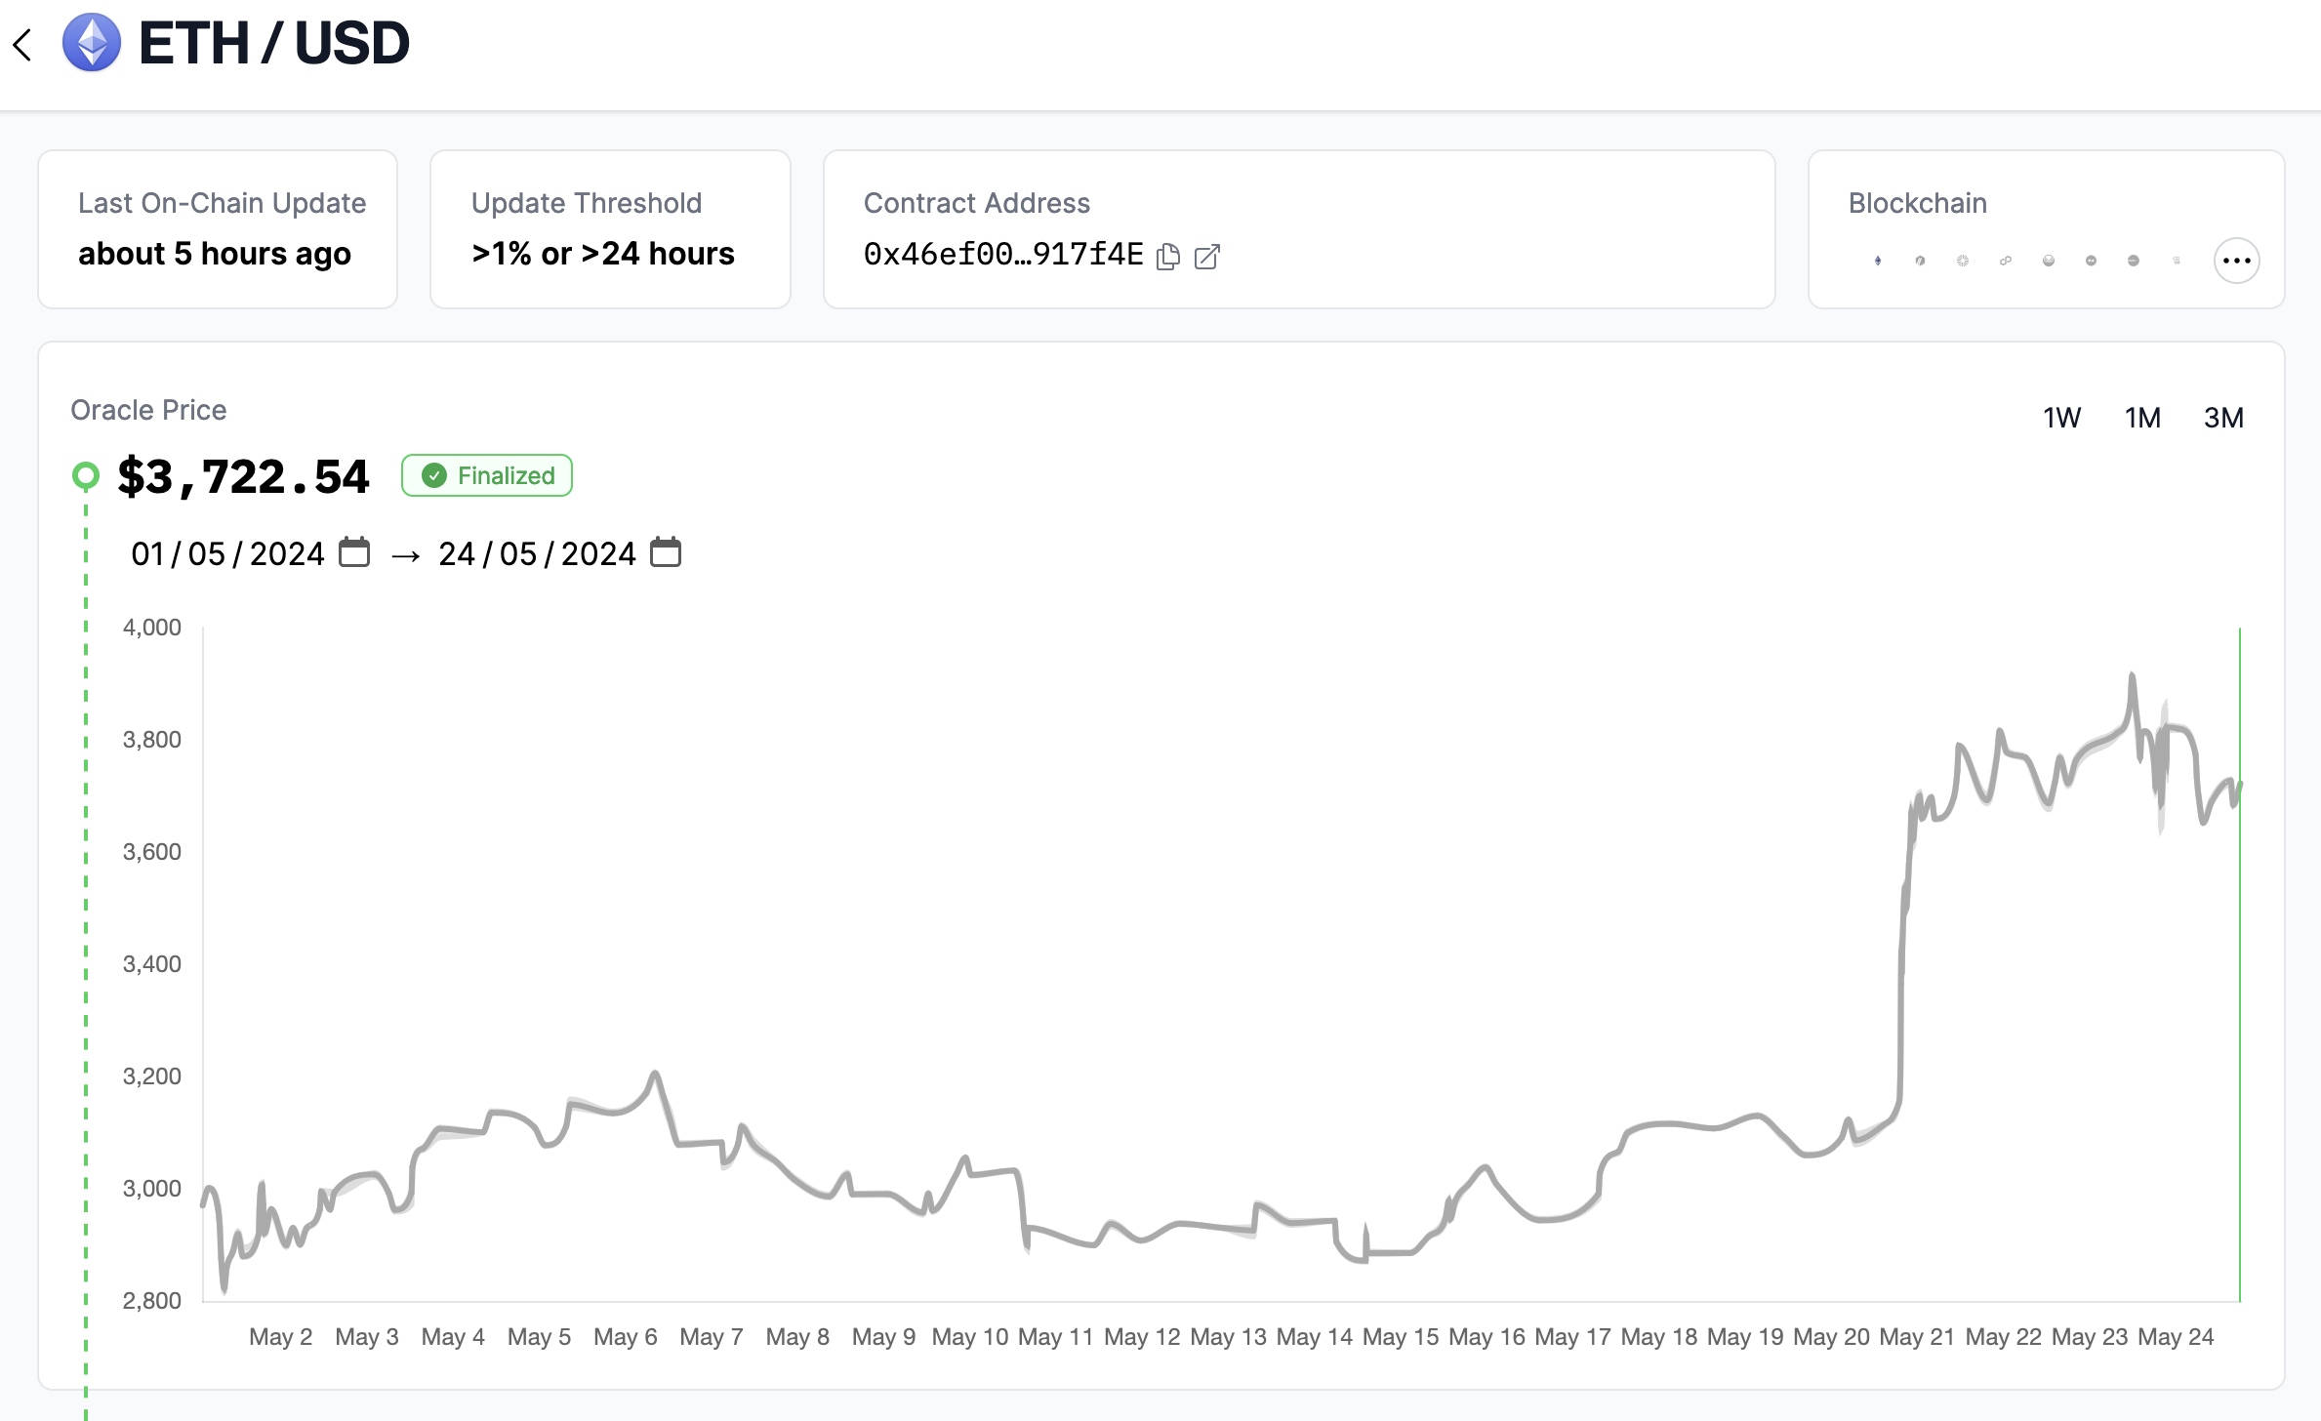Click the Ethereum logo in the header
Image resolution: width=2321 pixels, height=1421 pixels.
[91, 43]
